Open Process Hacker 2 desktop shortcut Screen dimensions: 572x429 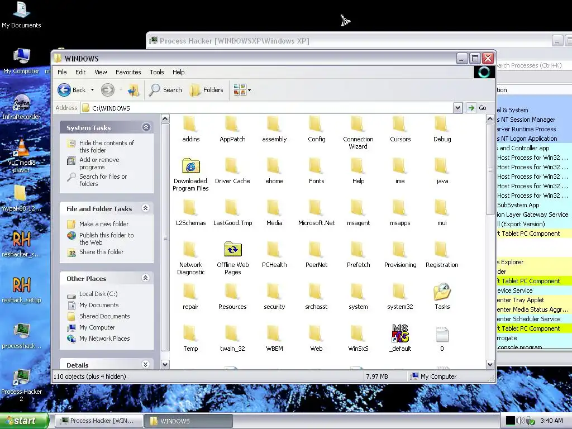pos(21,385)
